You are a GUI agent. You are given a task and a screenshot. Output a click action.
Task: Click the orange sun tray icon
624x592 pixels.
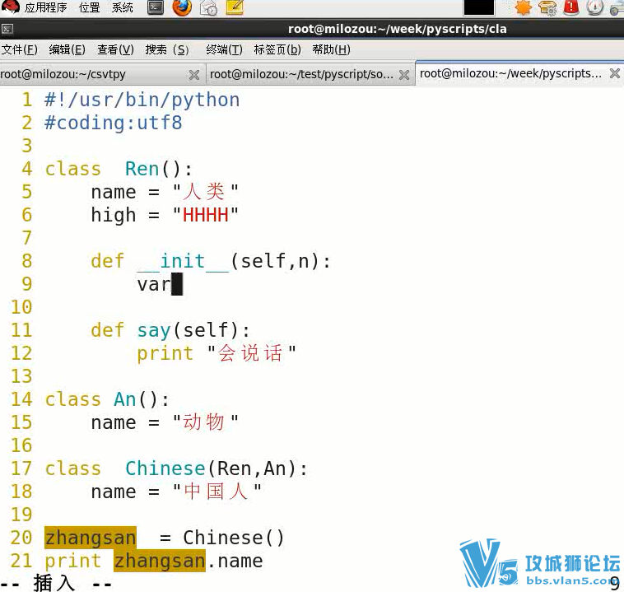(x=523, y=7)
